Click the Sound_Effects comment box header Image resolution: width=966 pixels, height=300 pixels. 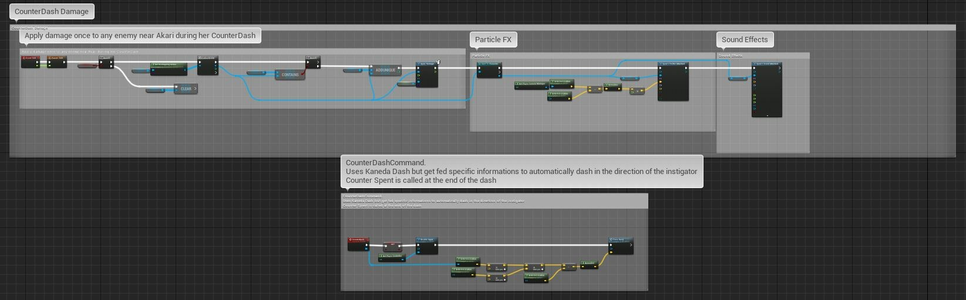[x=763, y=56]
